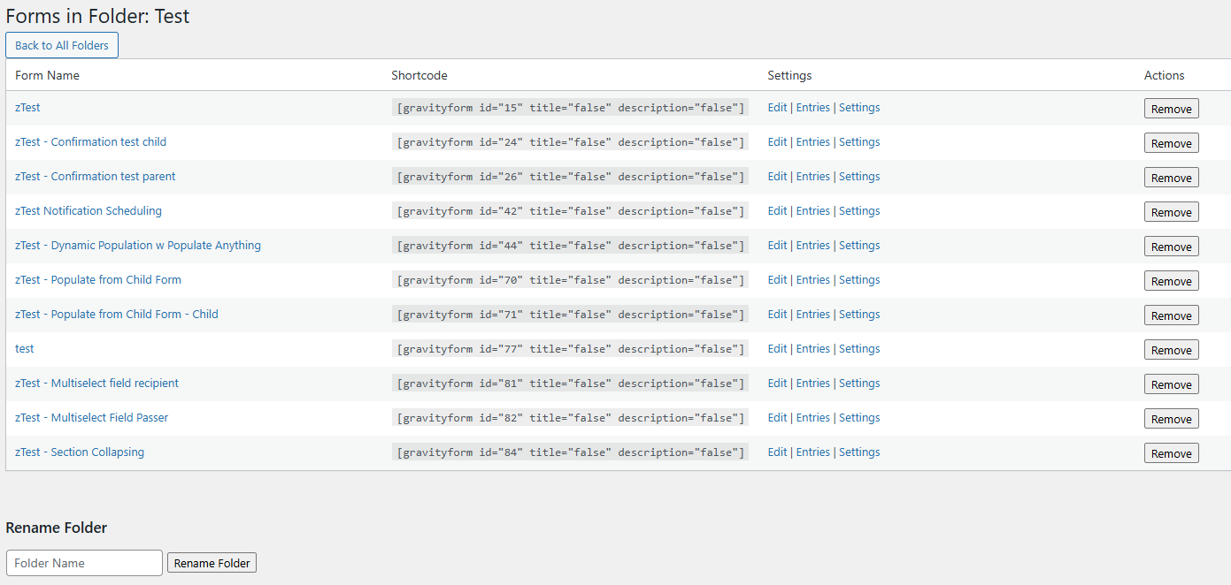The height and width of the screenshot is (585, 1231).
Task: Remove zTest - Section Collapsing from folder
Action: [x=1171, y=453]
